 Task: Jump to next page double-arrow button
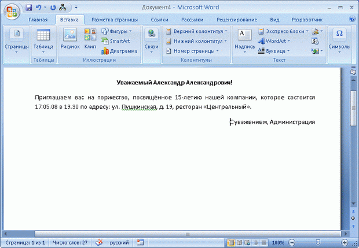353,226
